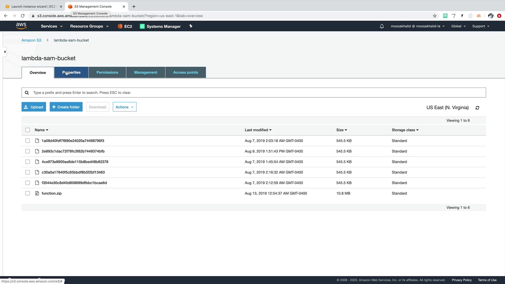Open the Resource Groups dropdown

click(89, 26)
